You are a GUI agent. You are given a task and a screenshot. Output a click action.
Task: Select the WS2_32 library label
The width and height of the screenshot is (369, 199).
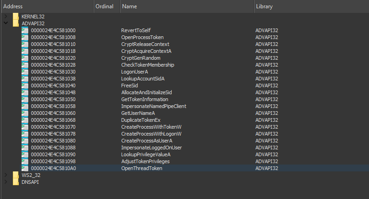click(x=31, y=175)
